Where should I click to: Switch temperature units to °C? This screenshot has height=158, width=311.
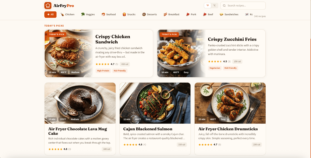(x=214, y=5)
